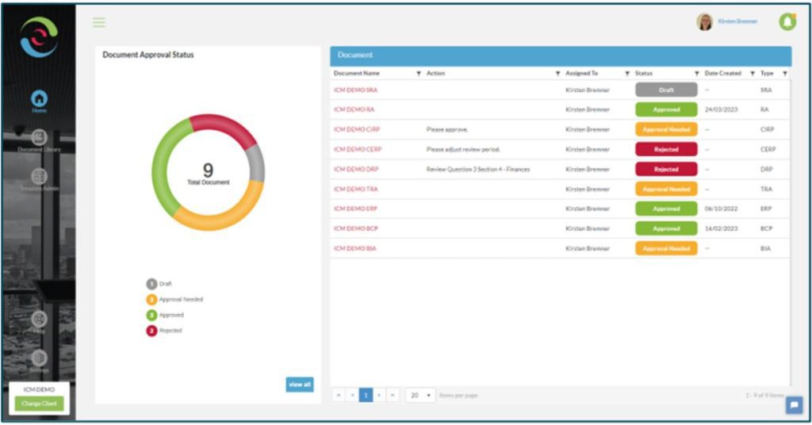
Task: Open the Kirsten Bremner profile name
Action: point(737,21)
